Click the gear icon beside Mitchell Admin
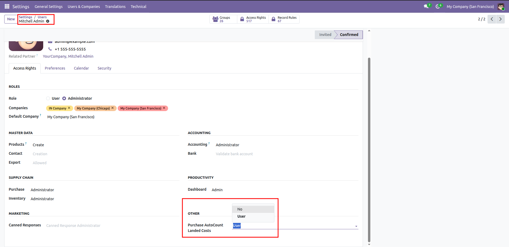 [x=48, y=21]
